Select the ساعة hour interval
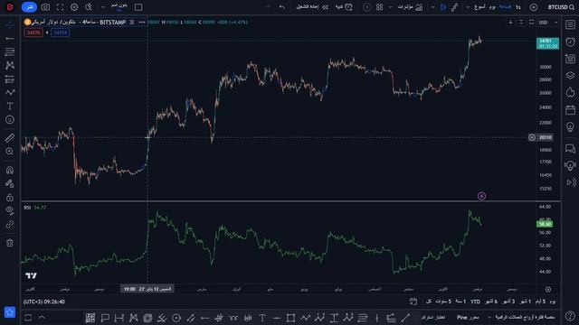This screenshot has height=325, width=579. pos(505,7)
